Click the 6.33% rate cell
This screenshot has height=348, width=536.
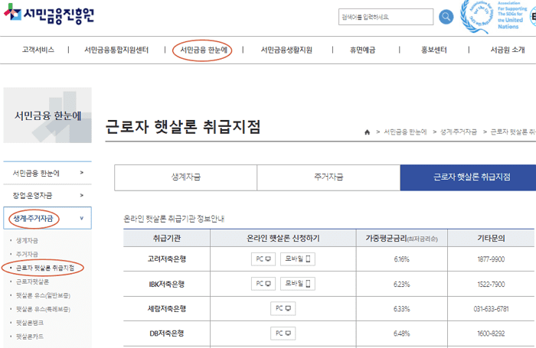(402, 309)
